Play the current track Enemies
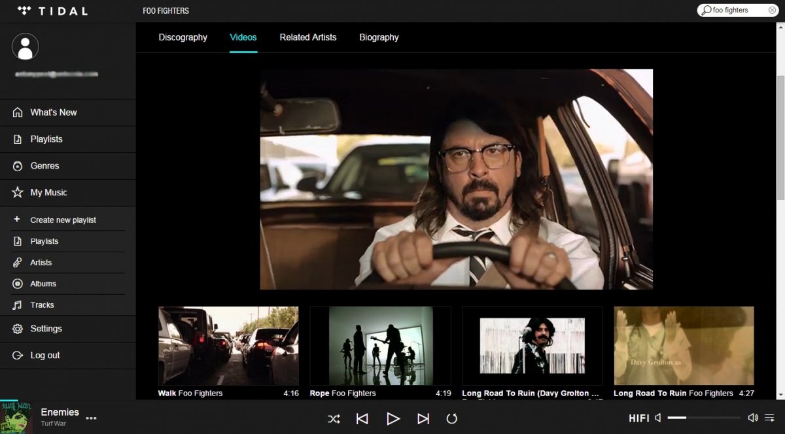785x434 pixels. [392, 419]
